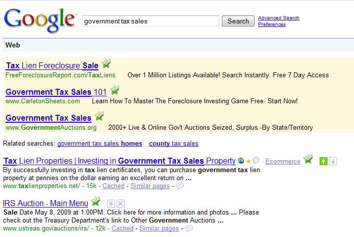Screen dimensions: 354x237
Task: Focus the search box containing government tax sales
Action: tap(150, 21)
